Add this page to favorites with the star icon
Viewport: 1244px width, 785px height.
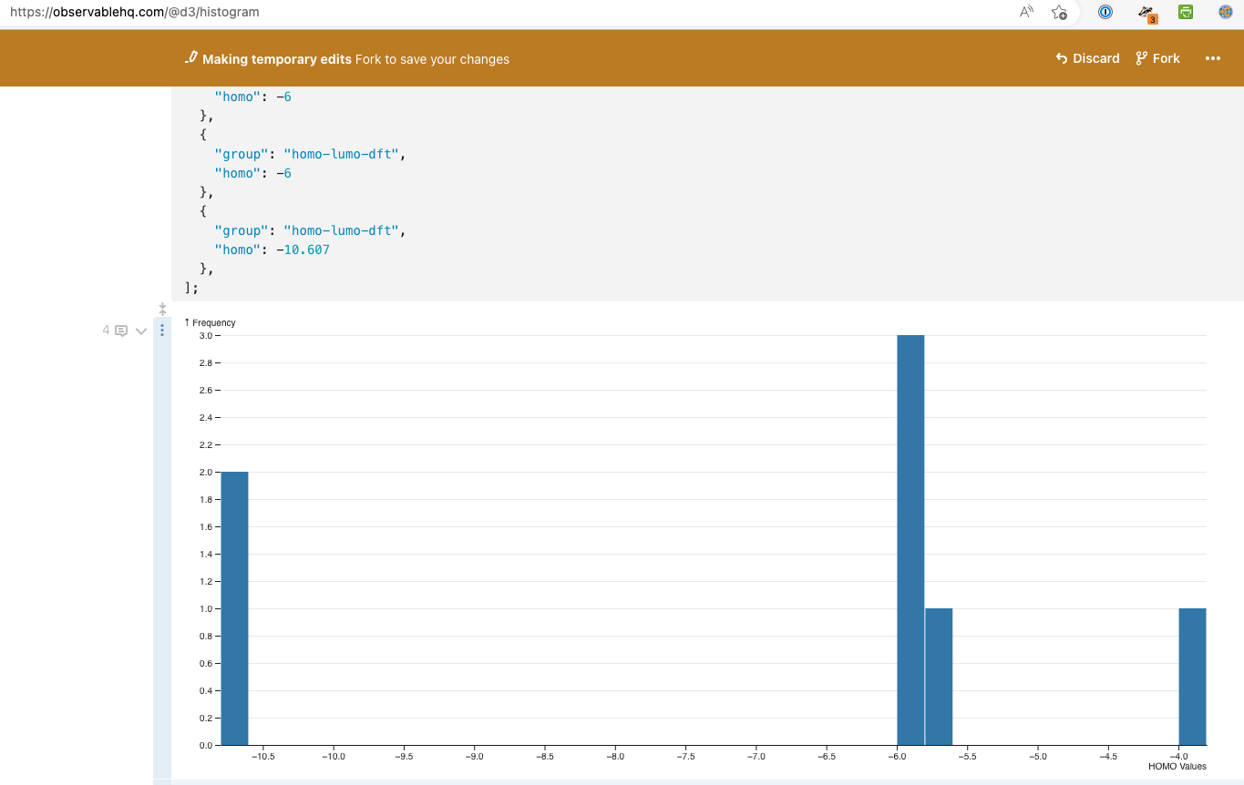1059,12
